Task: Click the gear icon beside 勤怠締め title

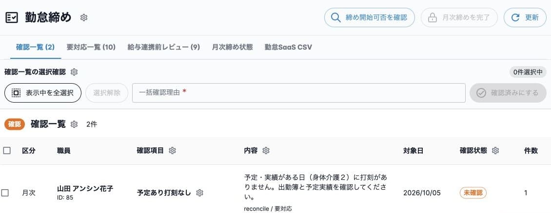Action: 84,18
